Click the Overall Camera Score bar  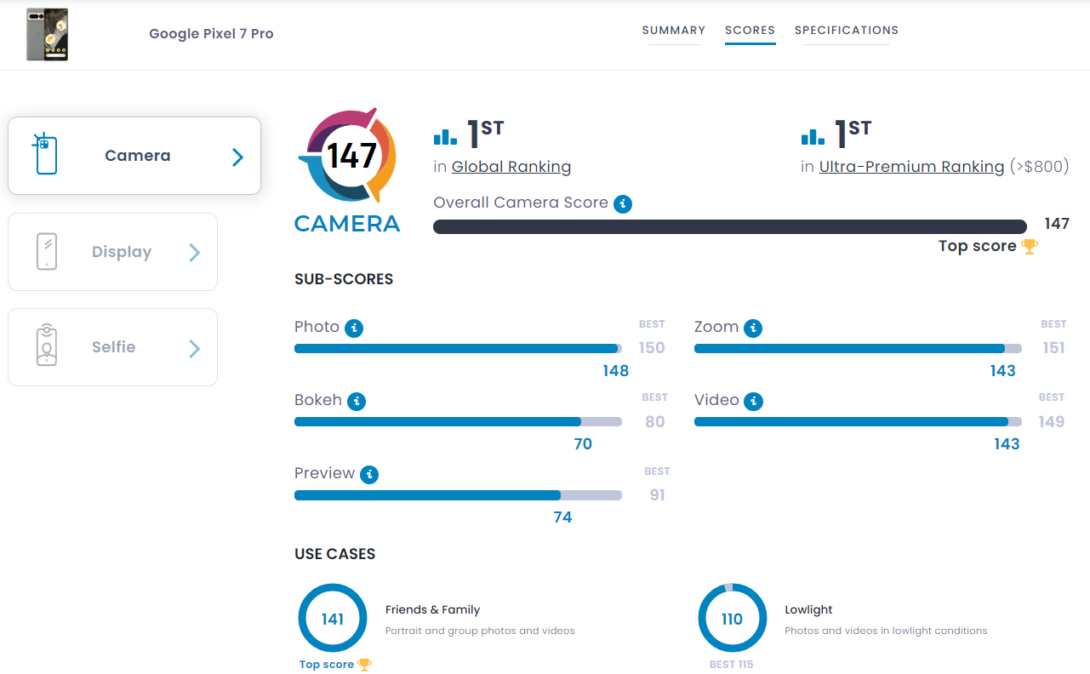(x=729, y=226)
